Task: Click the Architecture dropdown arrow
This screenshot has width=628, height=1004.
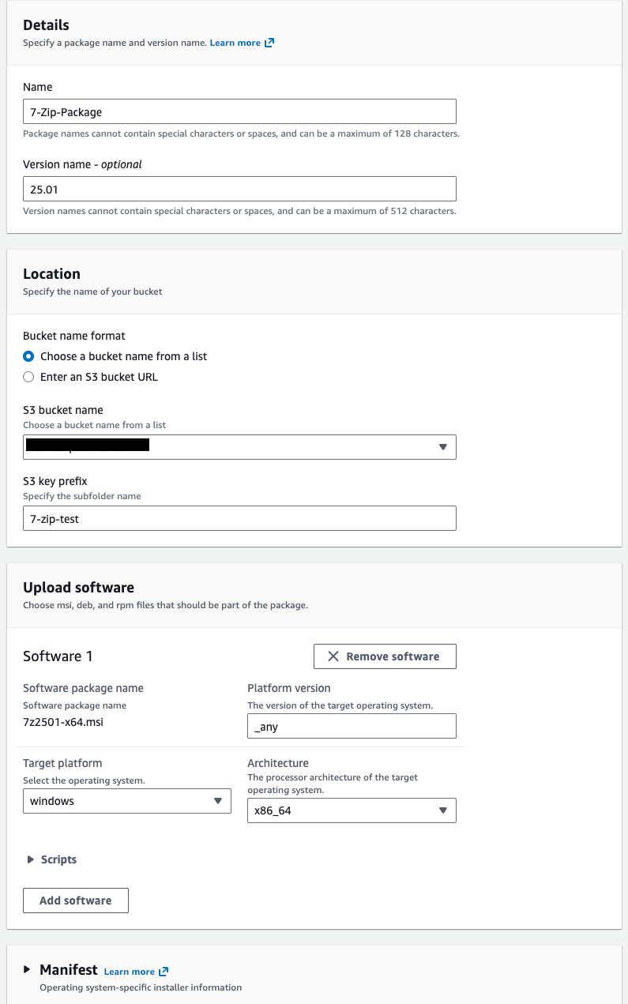Action: tap(442, 810)
